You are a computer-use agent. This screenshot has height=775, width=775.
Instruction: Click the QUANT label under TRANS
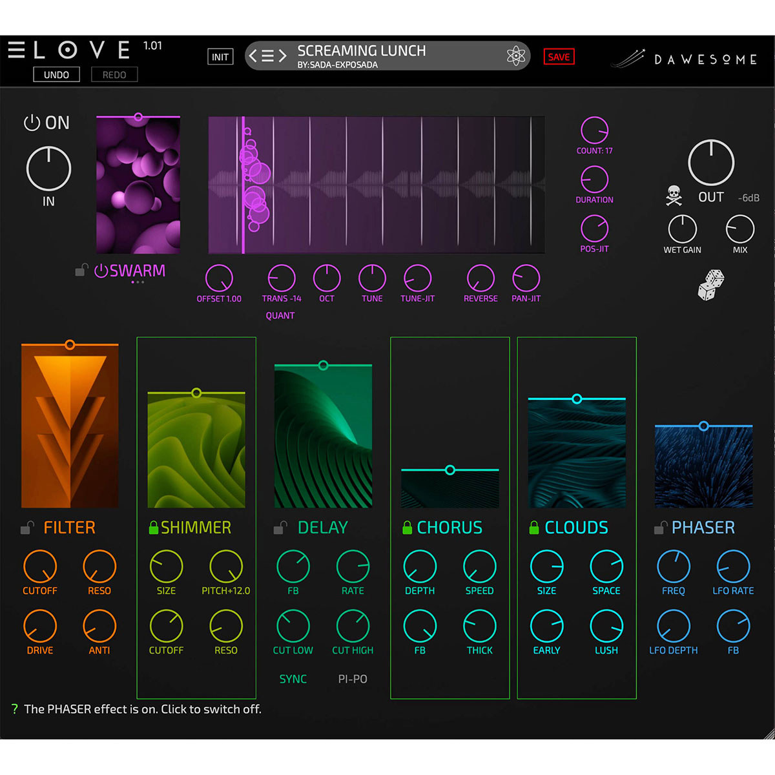(x=280, y=315)
